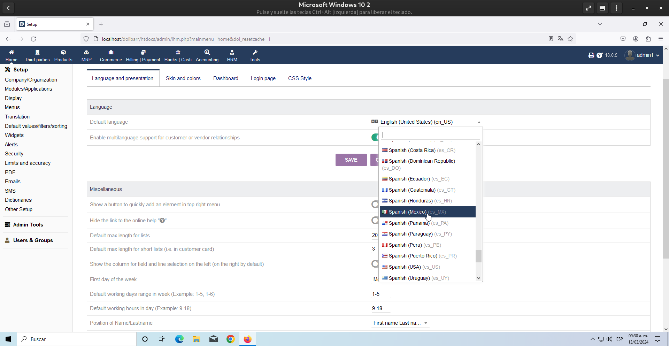Open the Products module icon
Viewport: 669px width, 346px height.
click(63, 53)
